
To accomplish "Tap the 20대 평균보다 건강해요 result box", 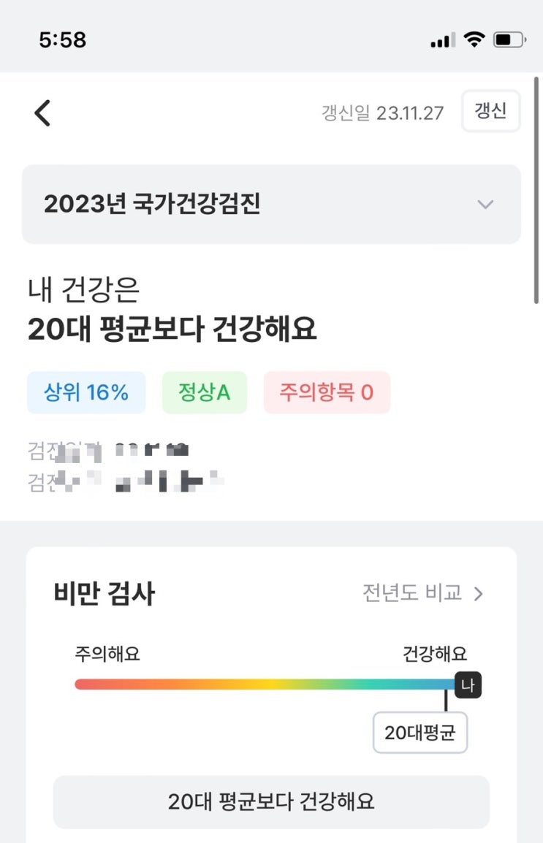I will coord(271,802).
